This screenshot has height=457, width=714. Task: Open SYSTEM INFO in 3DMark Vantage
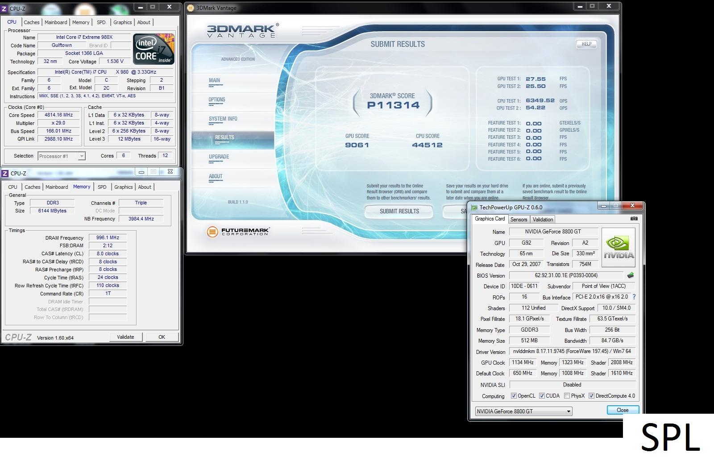[223, 119]
